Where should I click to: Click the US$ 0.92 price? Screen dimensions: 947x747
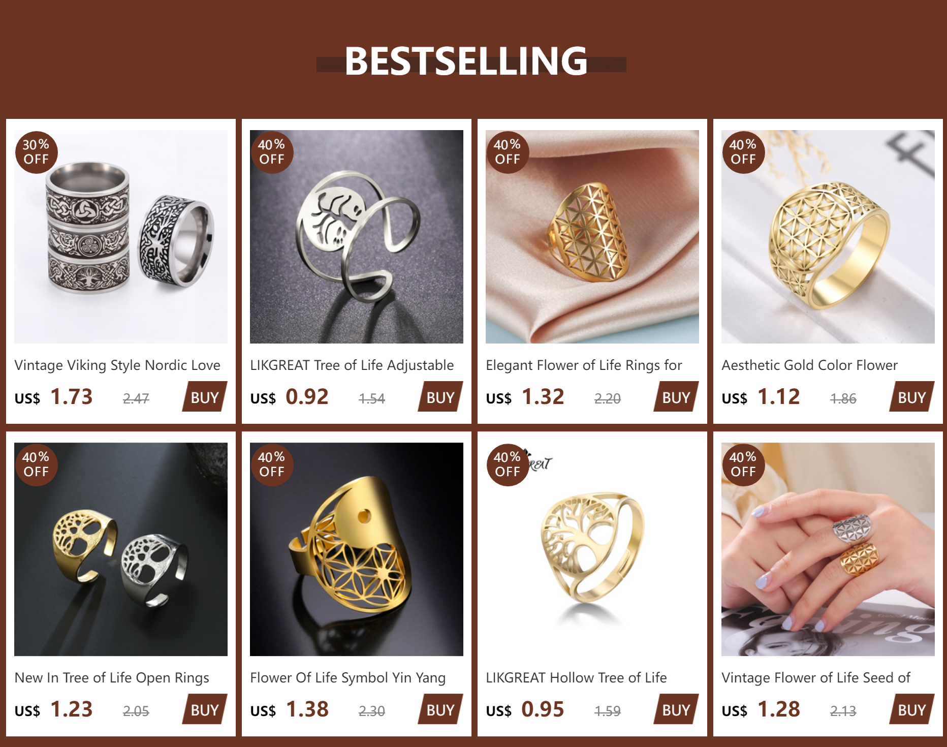coord(289,397)
